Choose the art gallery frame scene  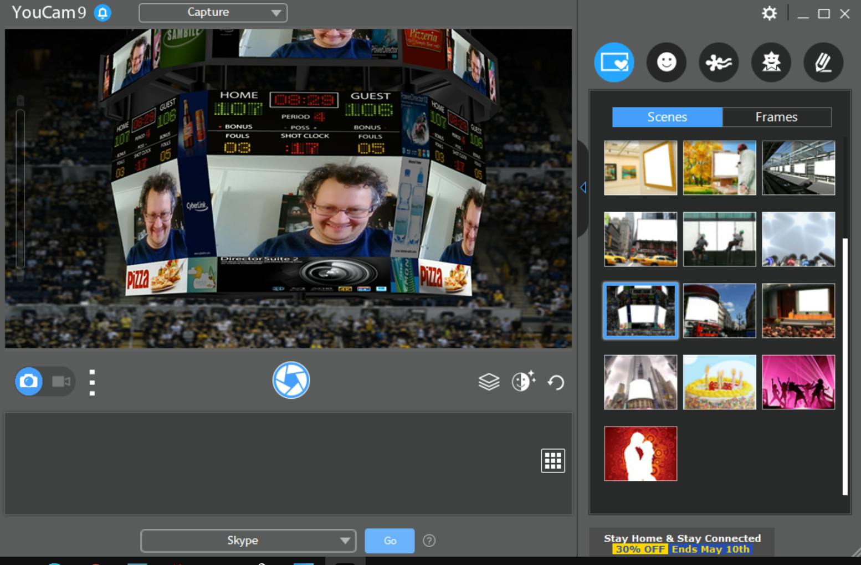coord(640,168)
